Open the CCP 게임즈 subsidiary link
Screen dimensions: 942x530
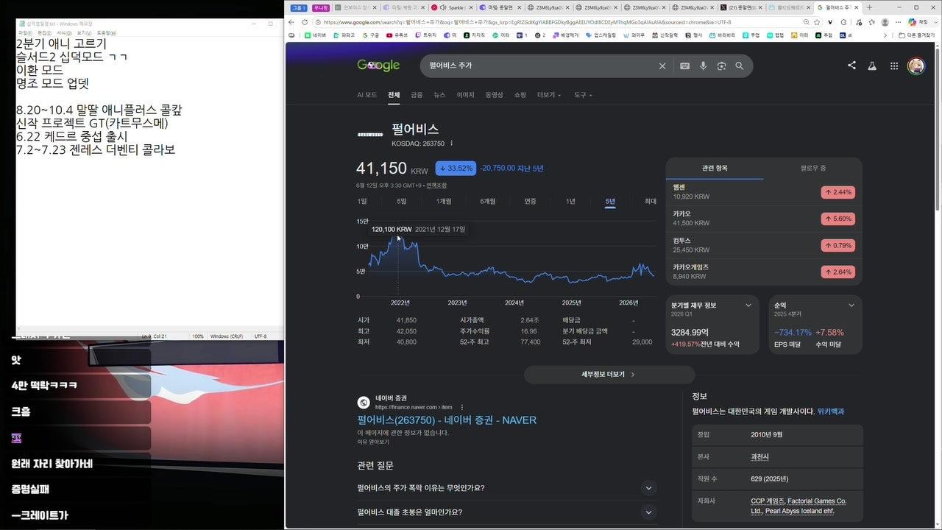(768, 501)
